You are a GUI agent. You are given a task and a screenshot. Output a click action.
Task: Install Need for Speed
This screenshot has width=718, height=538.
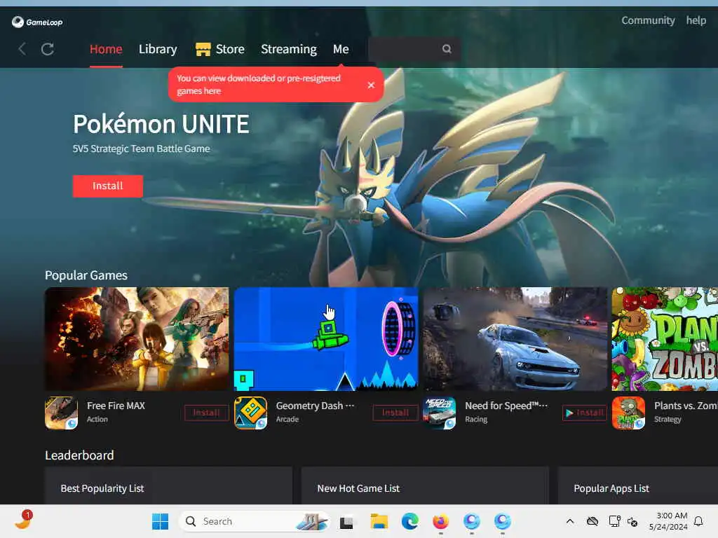pyautogui.click(x=585, y=413)
